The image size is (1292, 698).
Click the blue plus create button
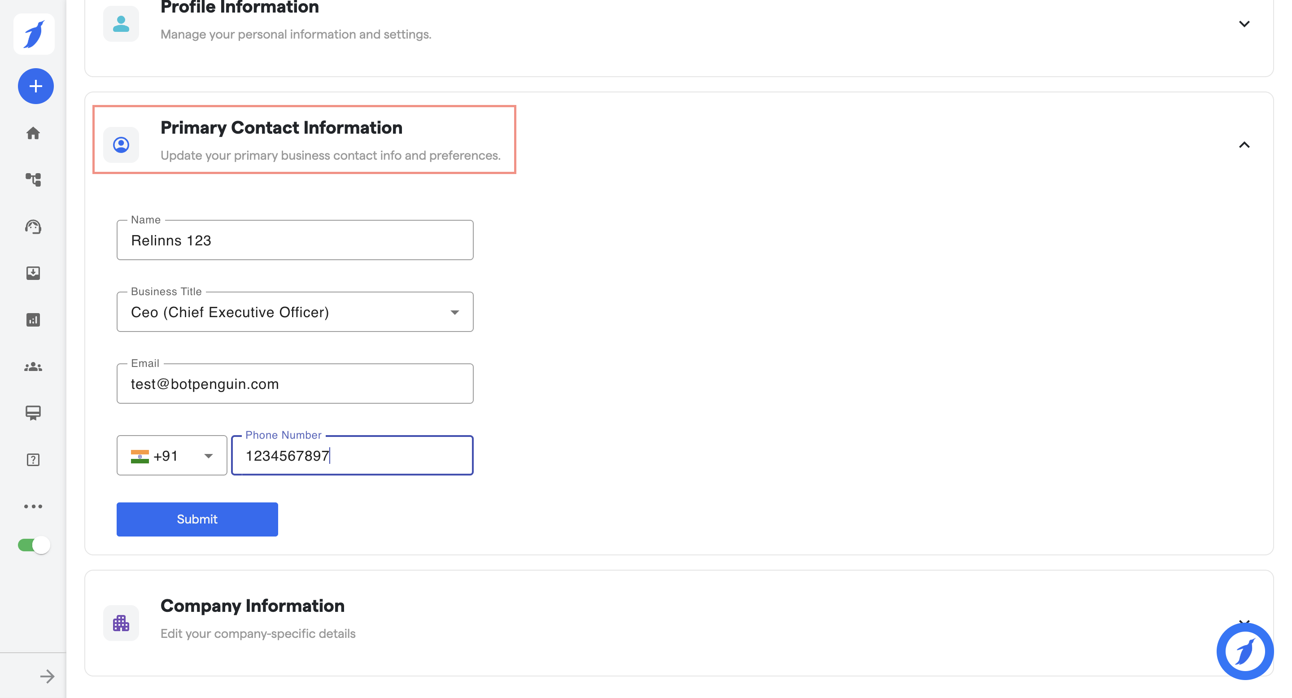(35, 86)
